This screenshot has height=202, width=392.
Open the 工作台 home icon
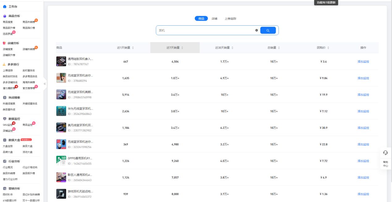[5, 6]
